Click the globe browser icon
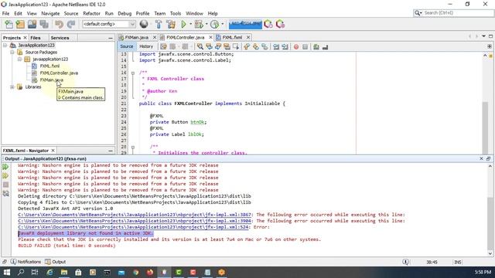 (144, 24)
